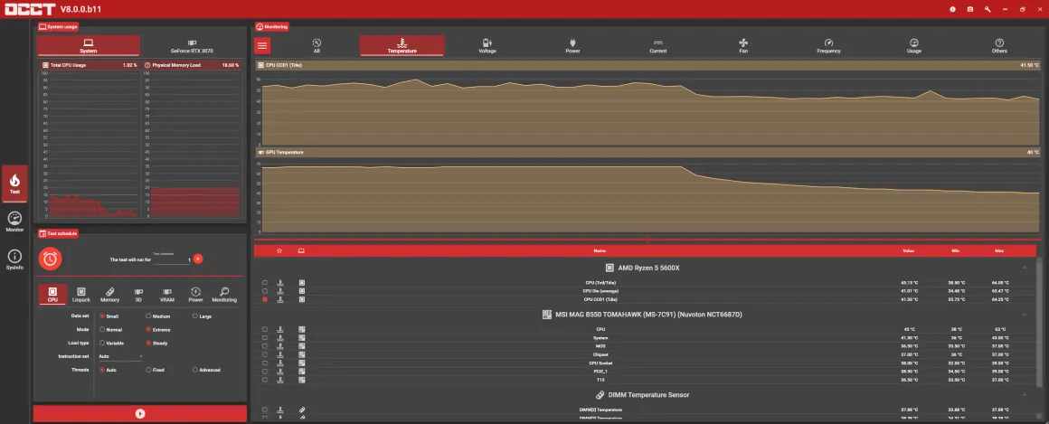This screenshot has height=424, width=1049.
Task: Click graph icon for PCIE_1 row
Action: (x=280, y=372)
